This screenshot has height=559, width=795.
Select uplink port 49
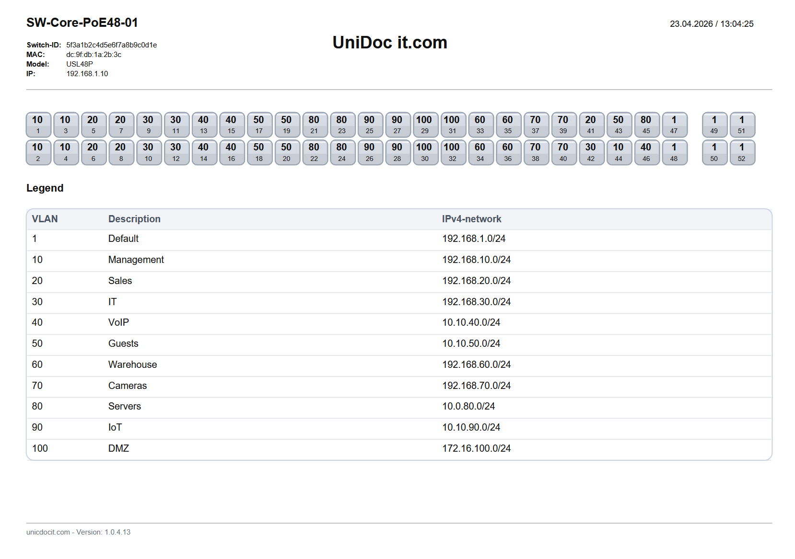pos(714,125)
